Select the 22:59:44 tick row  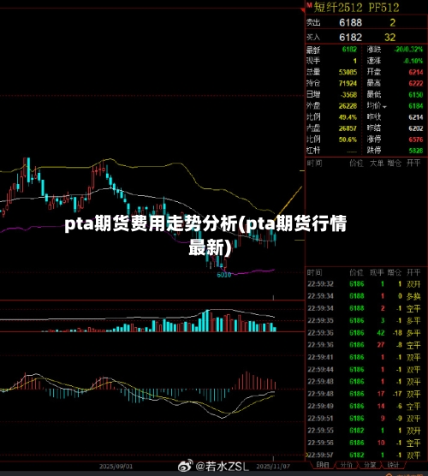point(364,370)
